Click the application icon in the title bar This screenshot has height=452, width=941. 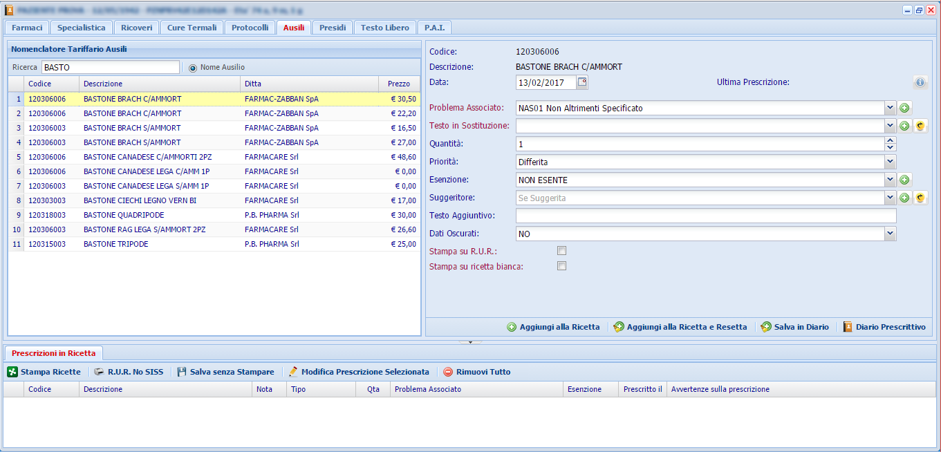click(9, 10)
